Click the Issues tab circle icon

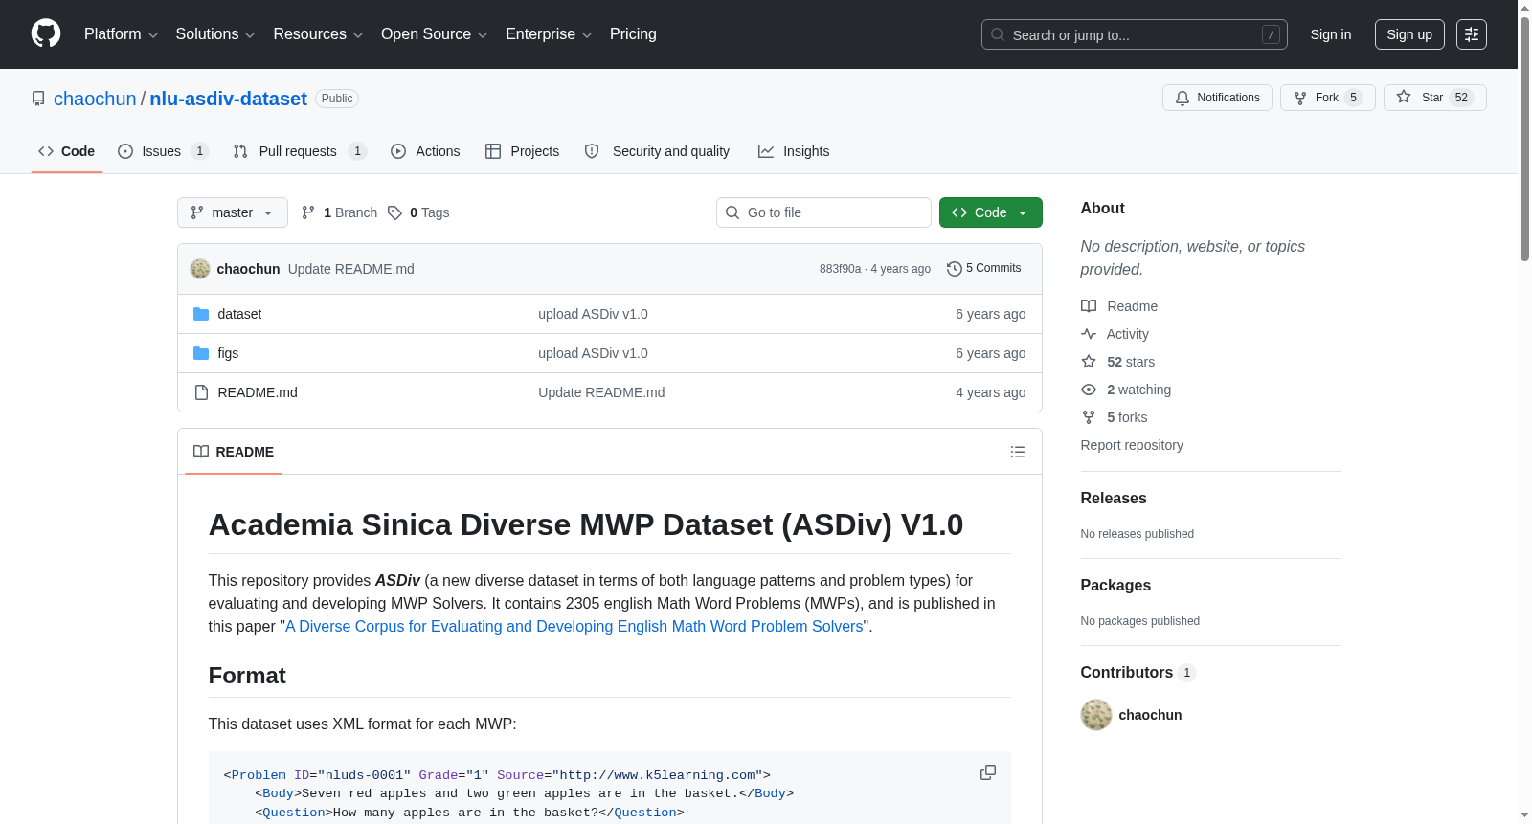pyautogui.click(x=125, y=151)
